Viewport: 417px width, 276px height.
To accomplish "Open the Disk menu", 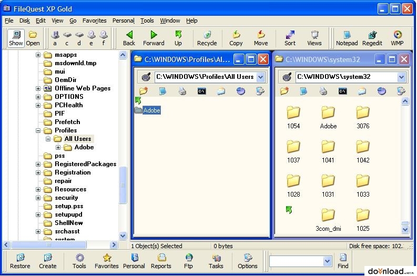I will pyautogui.click(x=25, y=21).
